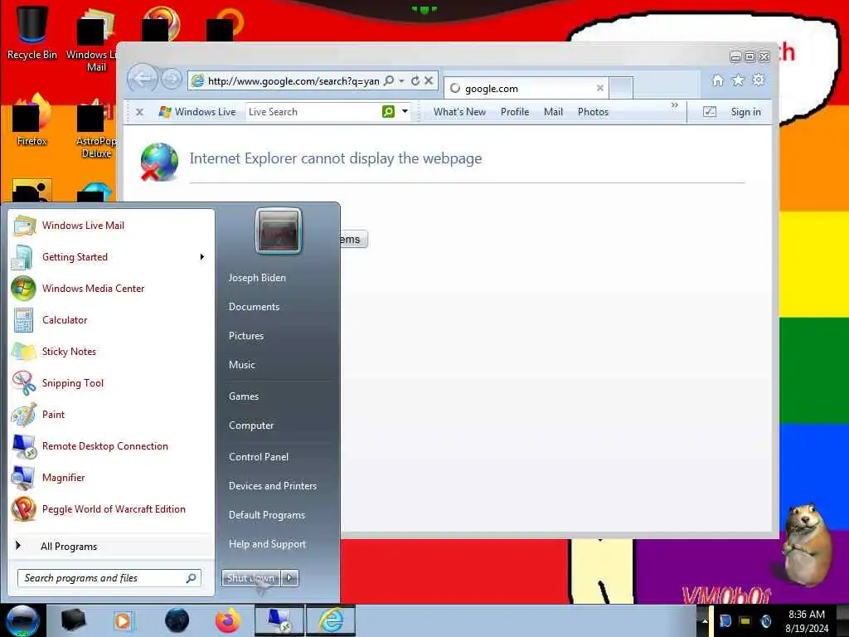Switch to Internet Explorer taskbar button
This screenshot has height=637, width=849.
331,620
